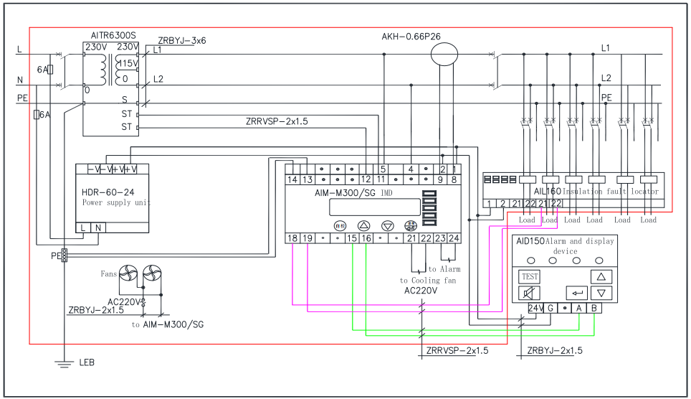Select the right cooling fan symbol
This screenshot has height=399, width=691.
coord(151,274)
